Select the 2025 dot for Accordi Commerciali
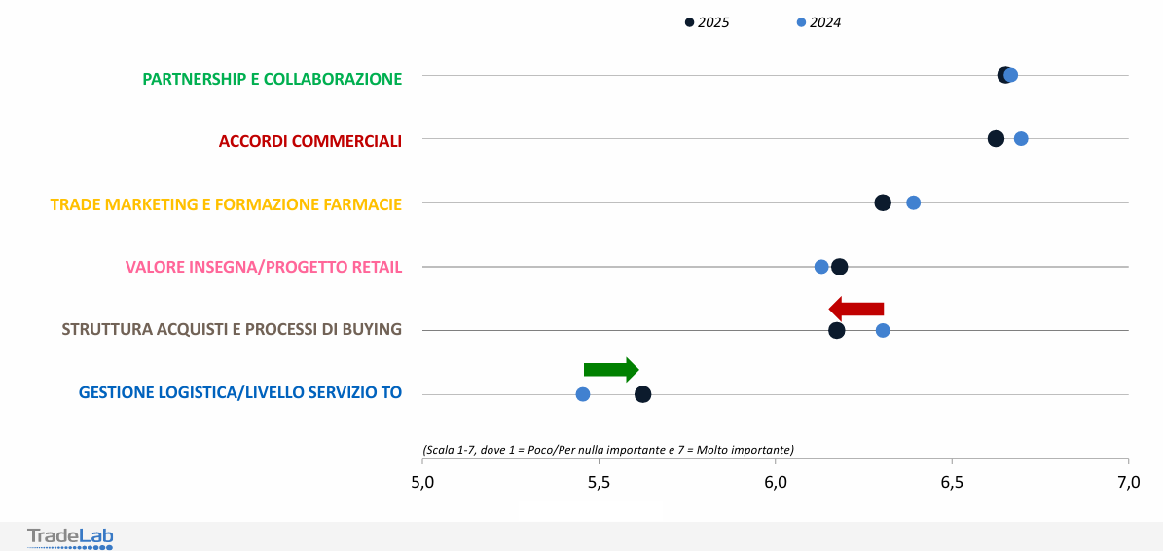Viewport: 1163px width, 551px height. [996, 139]
